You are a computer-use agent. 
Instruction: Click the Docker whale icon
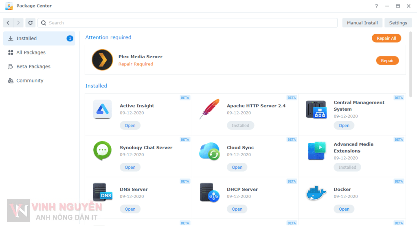click(316, 193)
